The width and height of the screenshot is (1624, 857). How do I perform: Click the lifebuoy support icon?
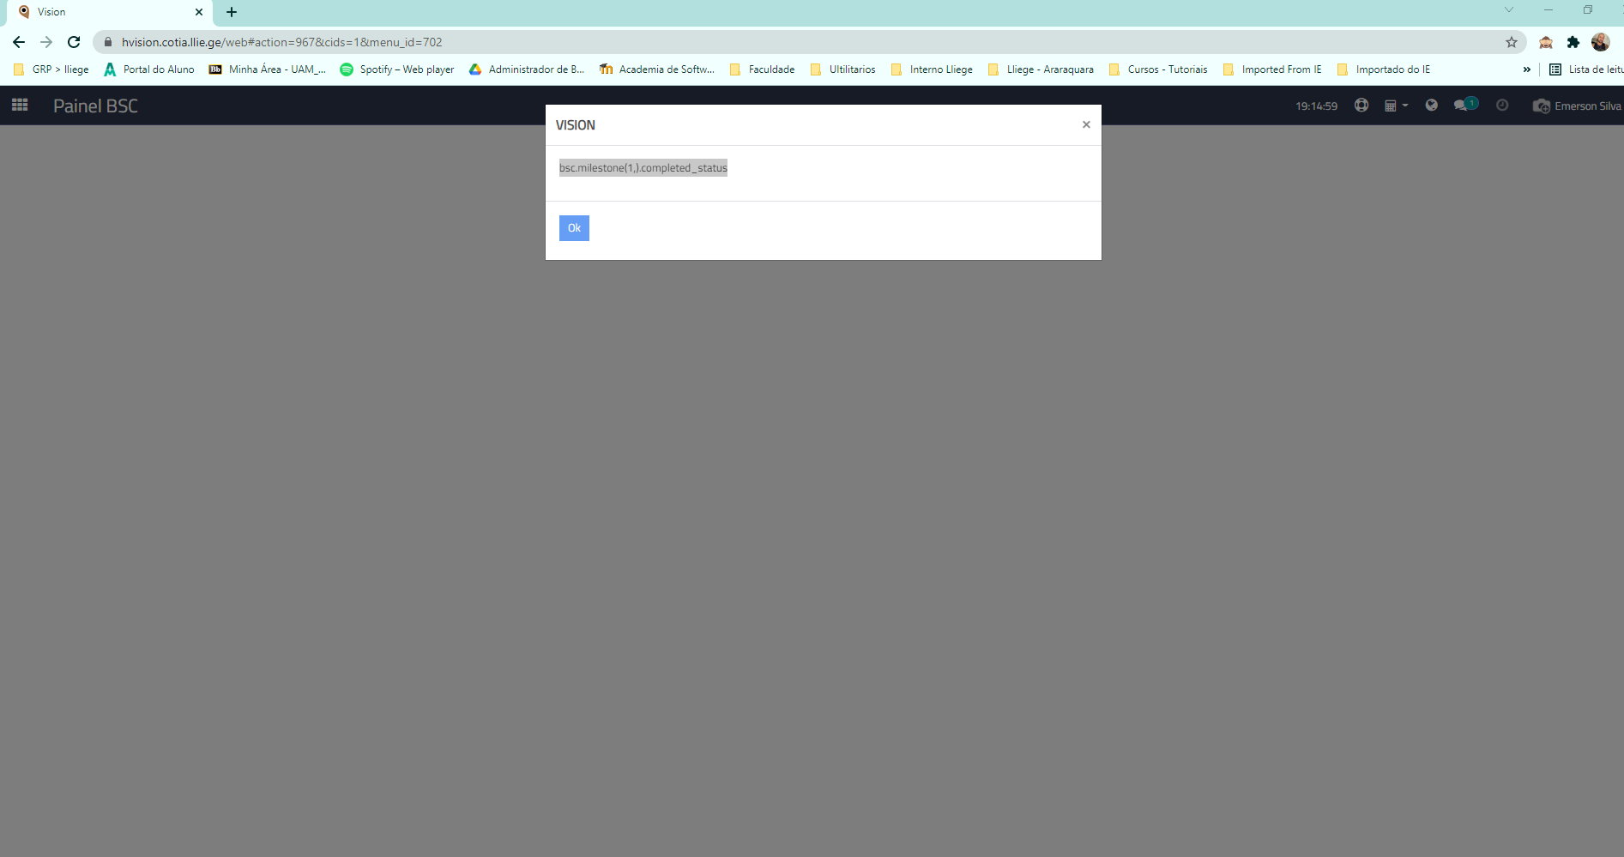coord(1361,106)
